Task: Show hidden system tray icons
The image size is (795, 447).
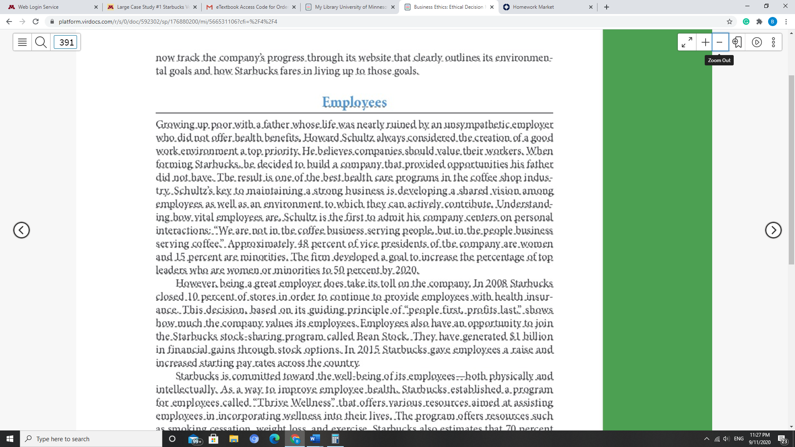Action: click(706, 439)
